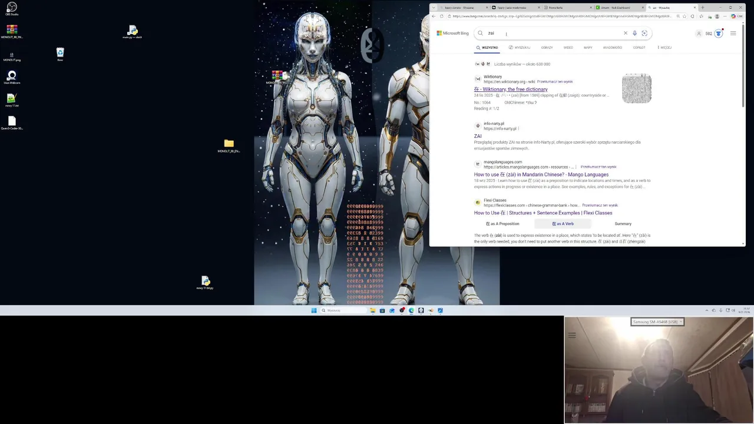Click the taskbar volume icon
754x424 pixels.
[733, 310]
